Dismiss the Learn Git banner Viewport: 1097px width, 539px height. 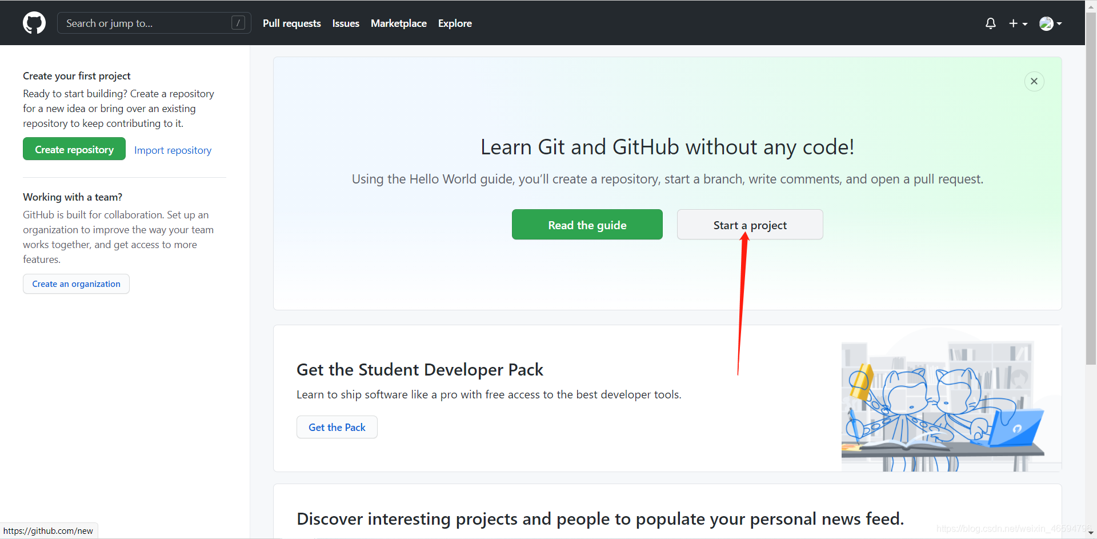point(1034,81)
